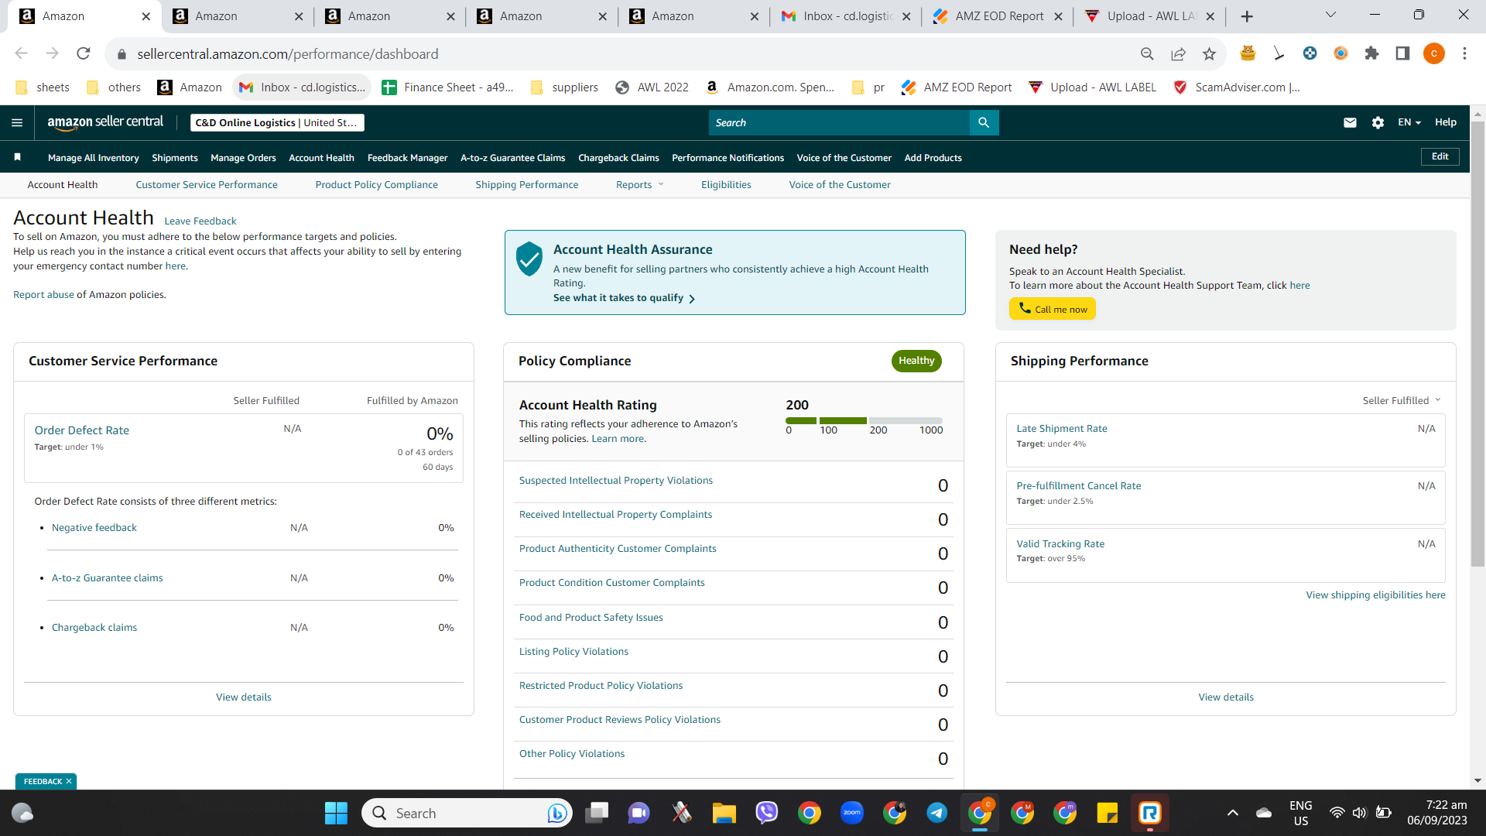1486x836 pixels.
Task: Click the Edit button in the nav bar
Action: (x=1440, y=156)
